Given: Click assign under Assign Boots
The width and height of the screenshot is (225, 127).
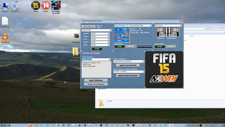Looking at the screenshot, I should click(x=120, y=46).
